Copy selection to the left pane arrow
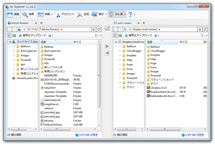The image size is (215, 145). coord(107,53)
